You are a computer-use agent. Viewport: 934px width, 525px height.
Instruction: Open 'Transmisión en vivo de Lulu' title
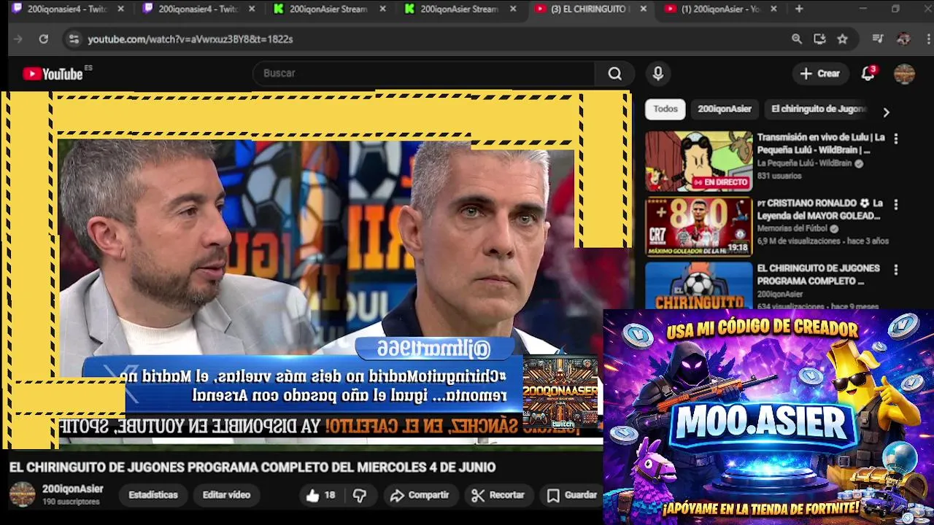(821, 144)
